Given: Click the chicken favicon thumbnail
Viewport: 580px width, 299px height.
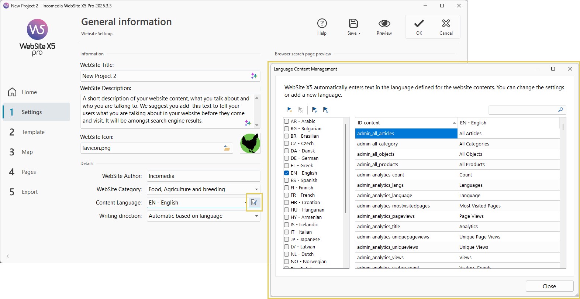Looking at the screenshot, I should 250,143.
